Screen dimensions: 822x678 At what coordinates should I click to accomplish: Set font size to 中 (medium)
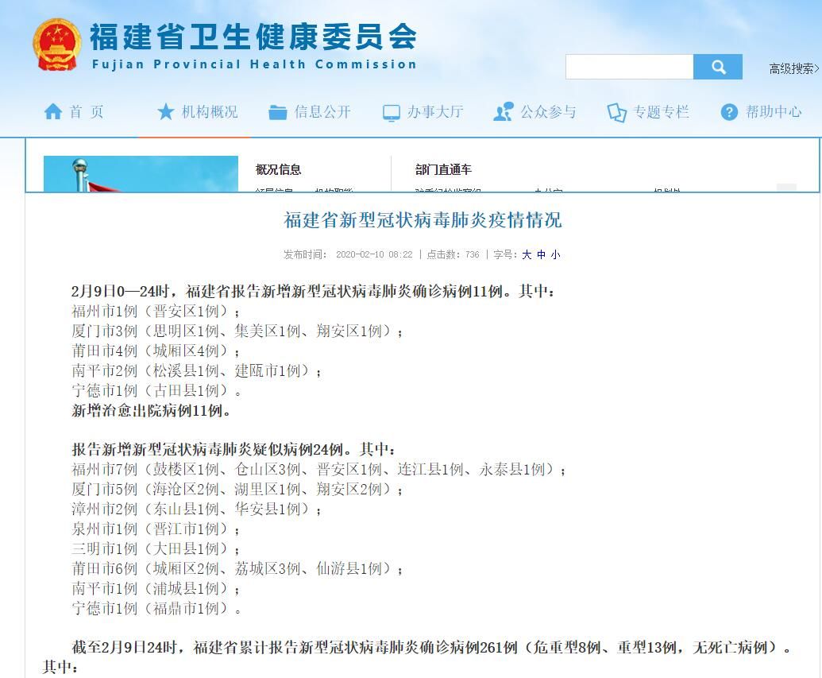[x=541, y=254]
